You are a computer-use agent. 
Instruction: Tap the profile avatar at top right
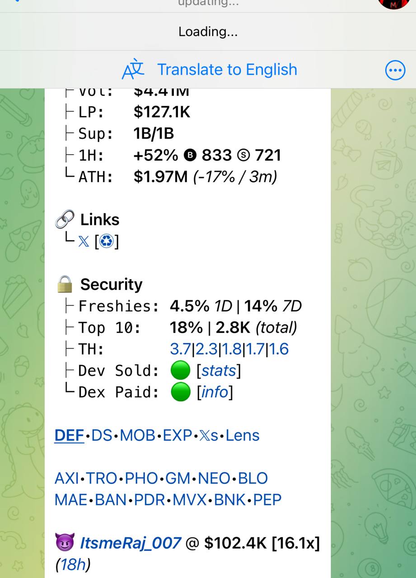[394, 3]
